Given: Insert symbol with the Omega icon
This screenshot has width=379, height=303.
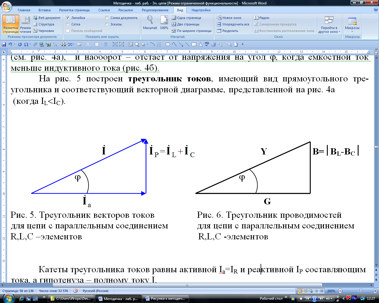Looking at the screenshot, I should pos(26,44).
